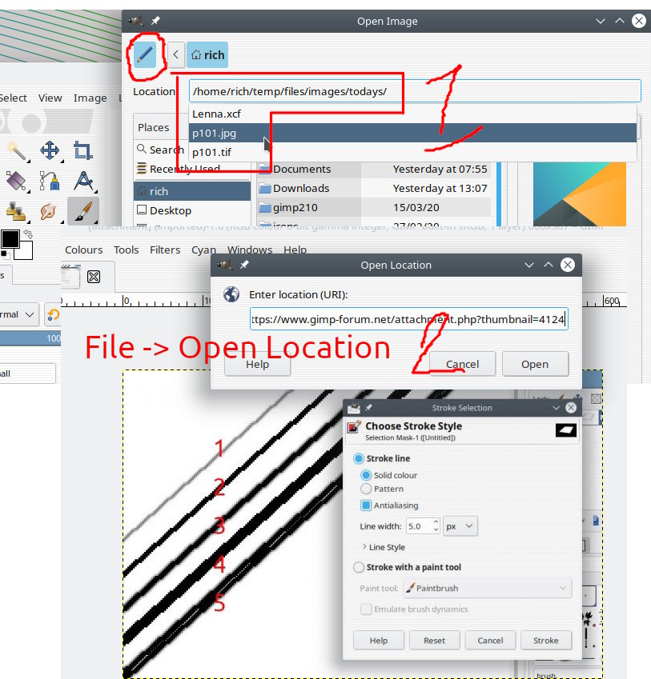Click the reset mode arrow icon
The image size is (651, 679).
pos(53,314)
